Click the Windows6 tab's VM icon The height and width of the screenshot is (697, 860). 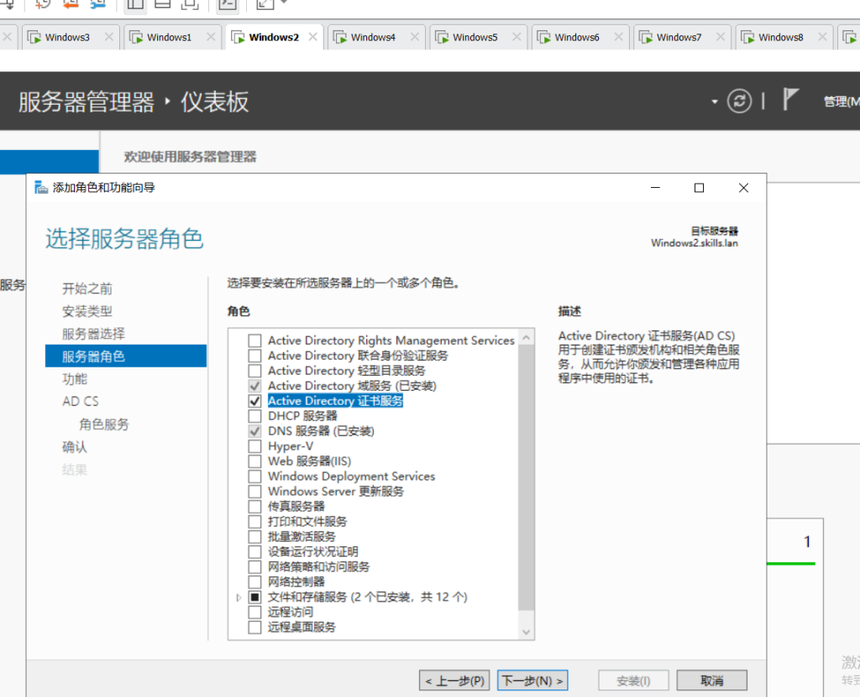tap(543, 37)
